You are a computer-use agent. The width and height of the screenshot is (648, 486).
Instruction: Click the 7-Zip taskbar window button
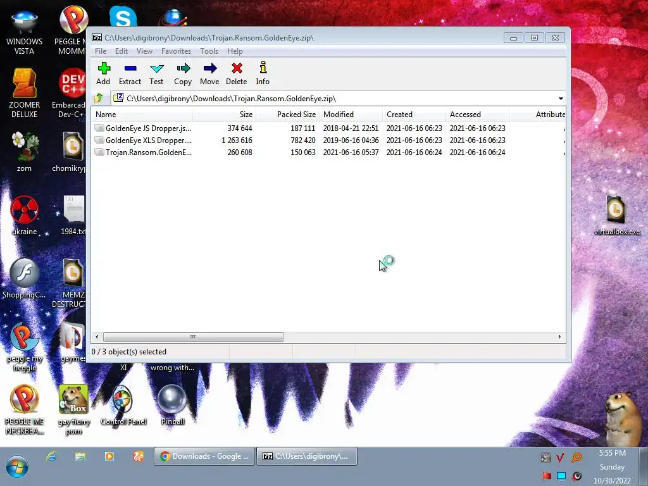coord(307,456)
